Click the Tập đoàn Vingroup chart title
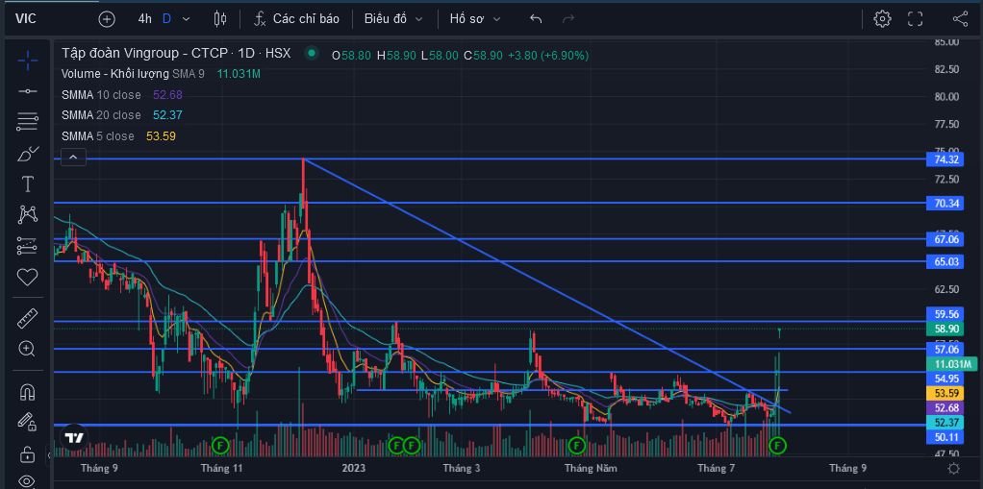The image size is (983, 489). point(176,54)
